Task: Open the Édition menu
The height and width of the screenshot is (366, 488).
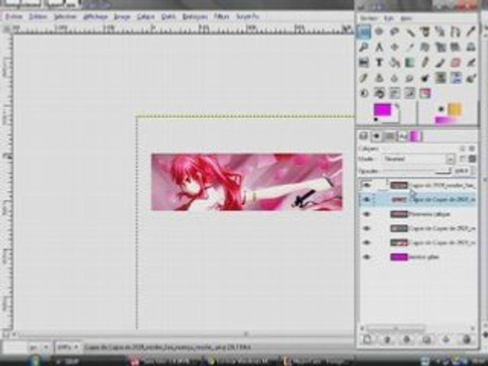Action: [x=38, y=16]
